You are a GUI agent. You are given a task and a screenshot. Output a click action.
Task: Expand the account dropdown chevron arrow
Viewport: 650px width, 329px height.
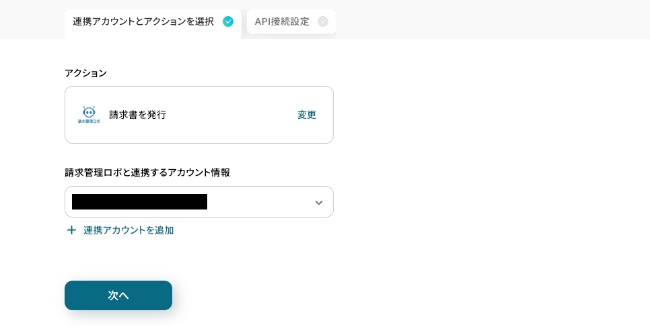click(319, 203)
